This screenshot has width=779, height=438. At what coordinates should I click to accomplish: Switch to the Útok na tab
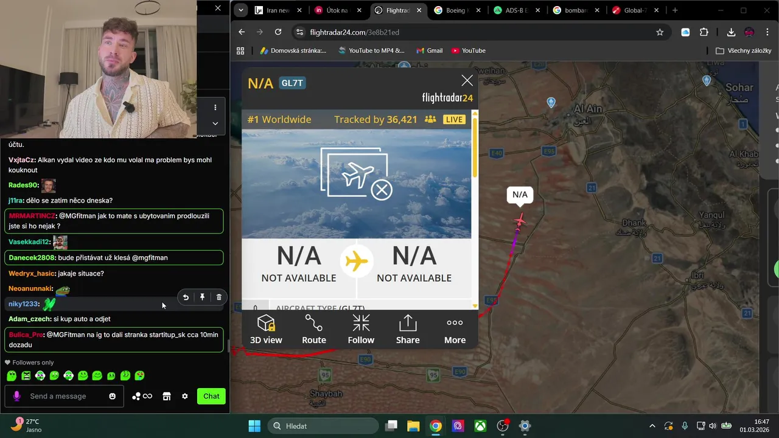(337, 10)
